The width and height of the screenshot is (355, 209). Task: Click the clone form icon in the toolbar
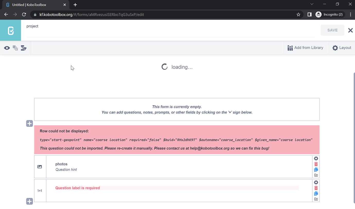tap(15, 48)
